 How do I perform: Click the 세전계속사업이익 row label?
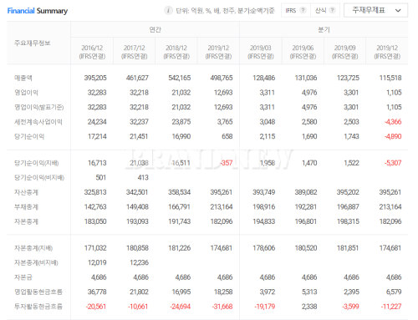click(38, 122)
